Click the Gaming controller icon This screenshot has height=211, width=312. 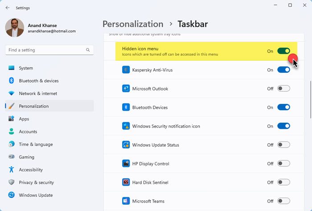[12, 157]
